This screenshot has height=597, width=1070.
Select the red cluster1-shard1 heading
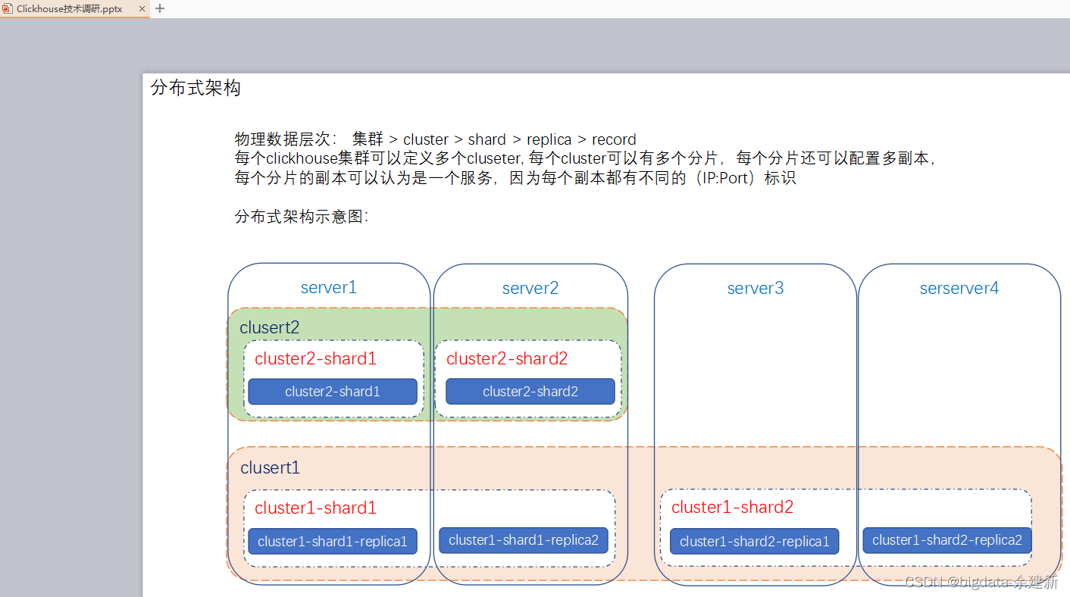pos(315,508)
